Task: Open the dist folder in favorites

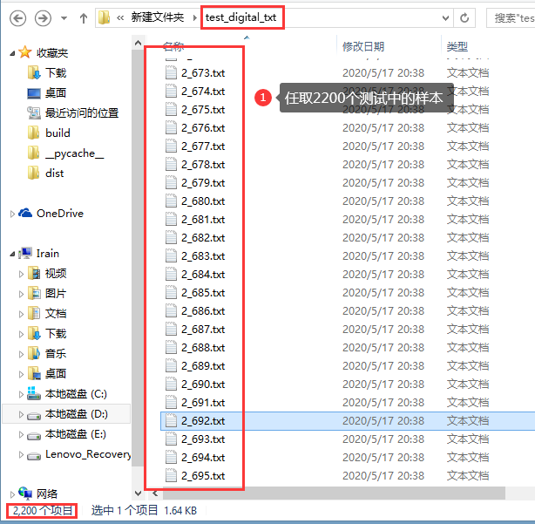Action: (55, 174)
